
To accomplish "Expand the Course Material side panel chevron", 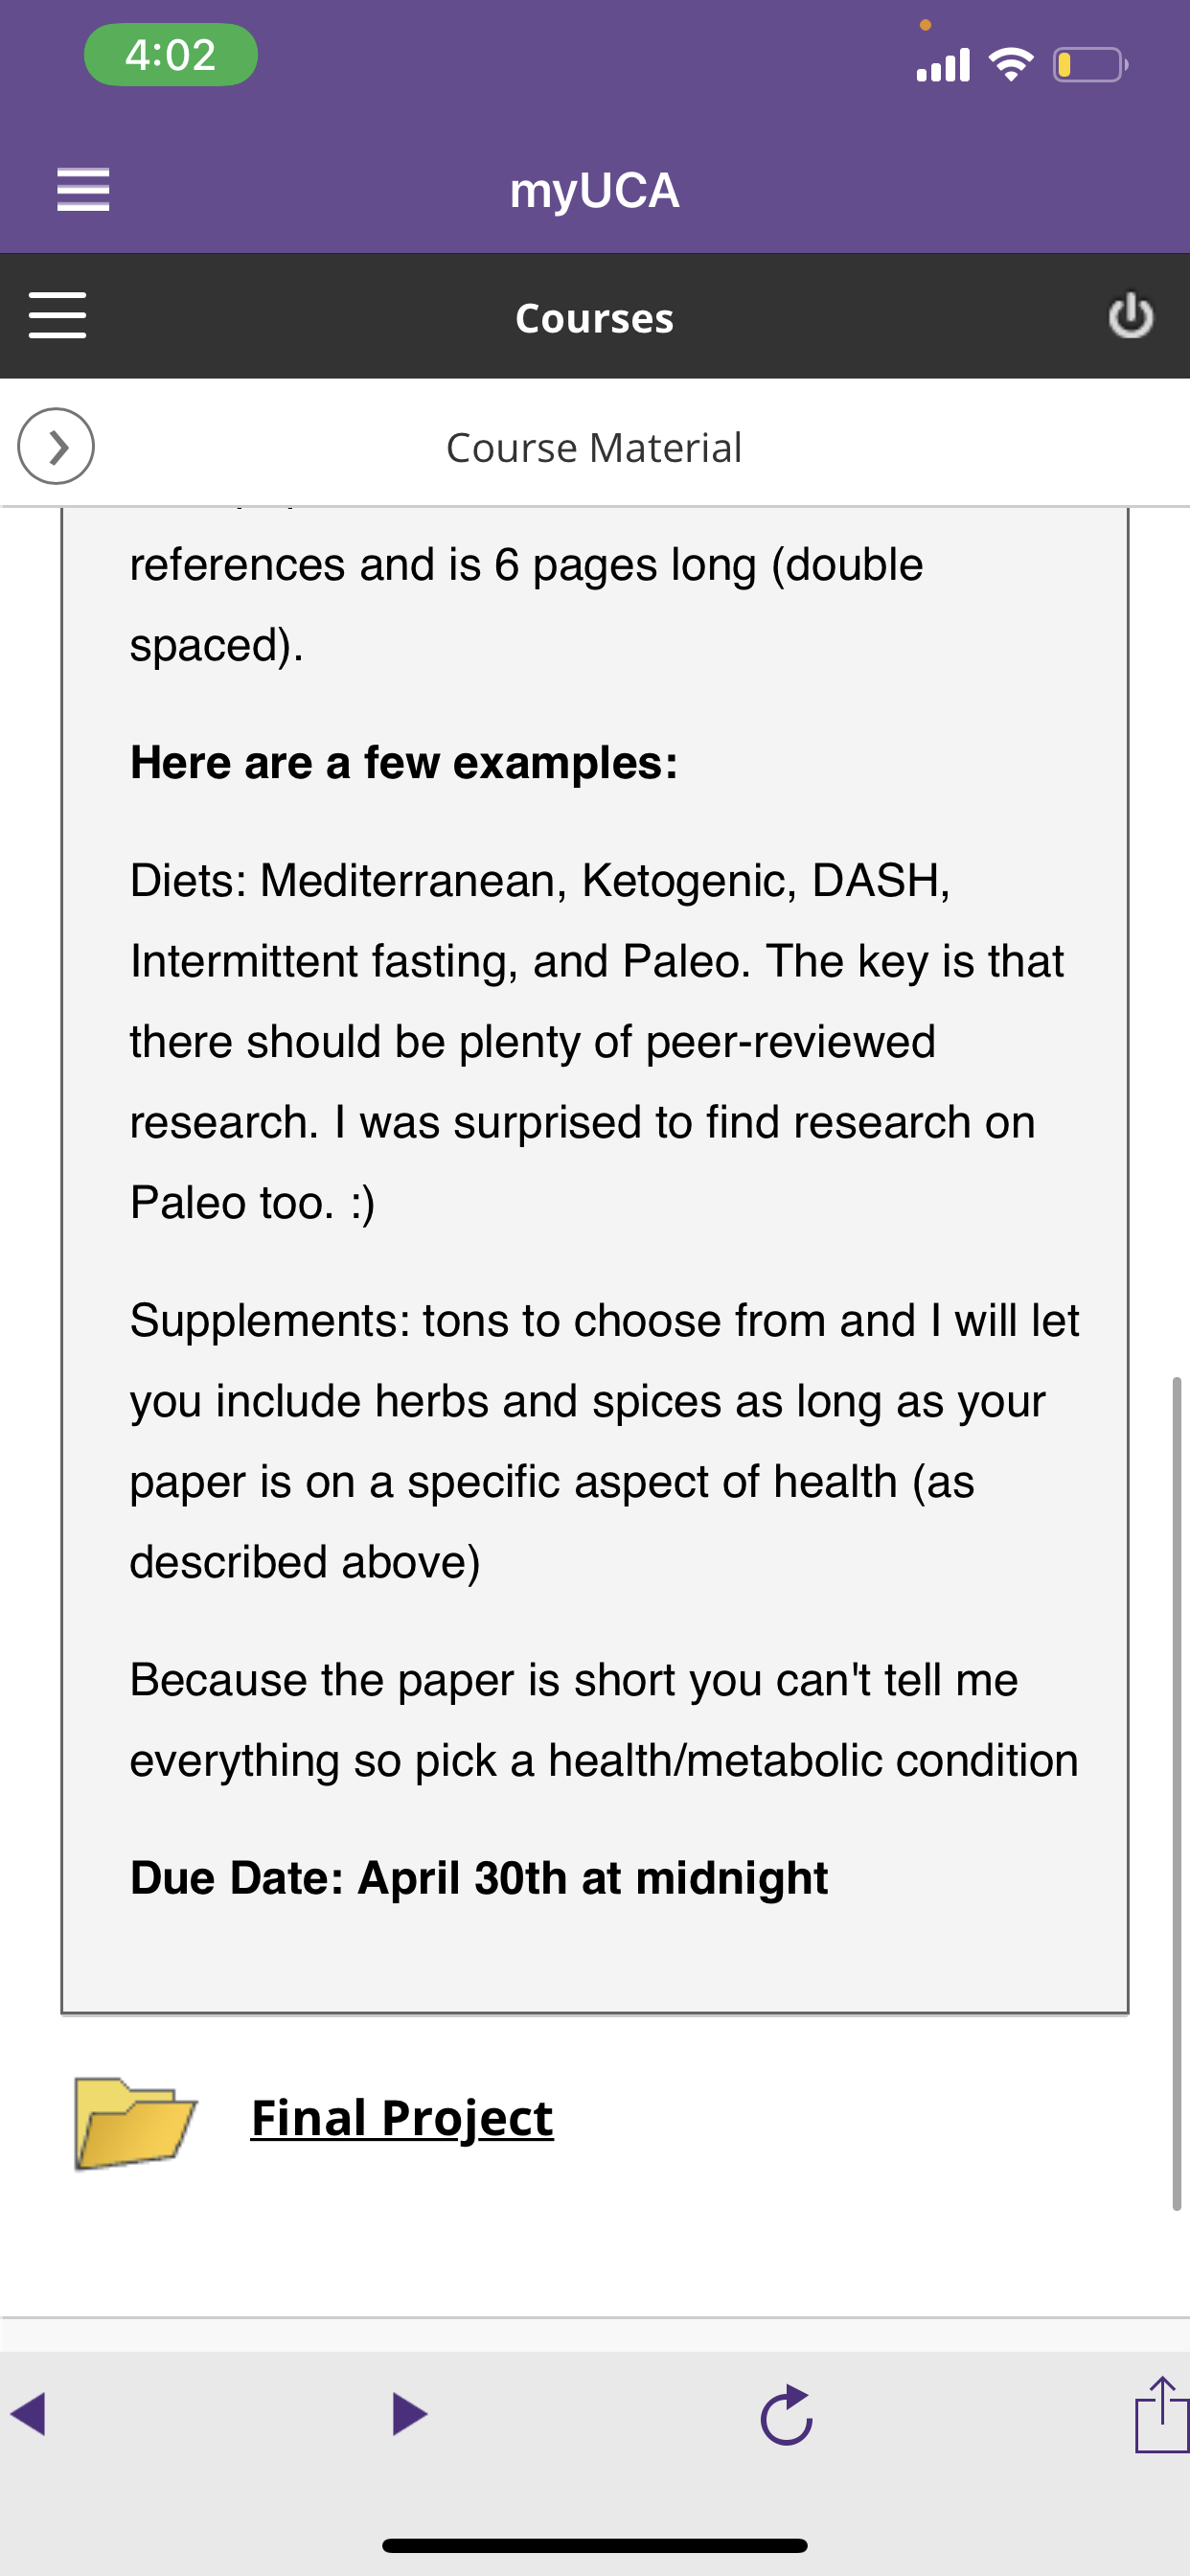I will coord(56,446).
